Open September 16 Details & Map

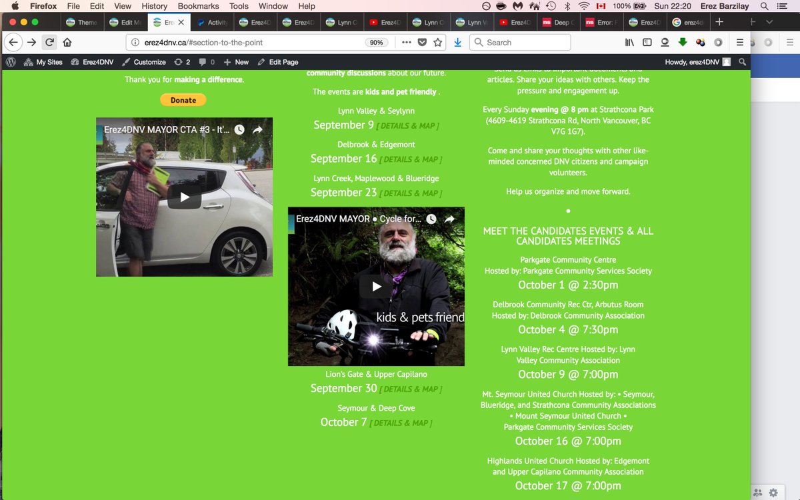[x=411, y=159]
